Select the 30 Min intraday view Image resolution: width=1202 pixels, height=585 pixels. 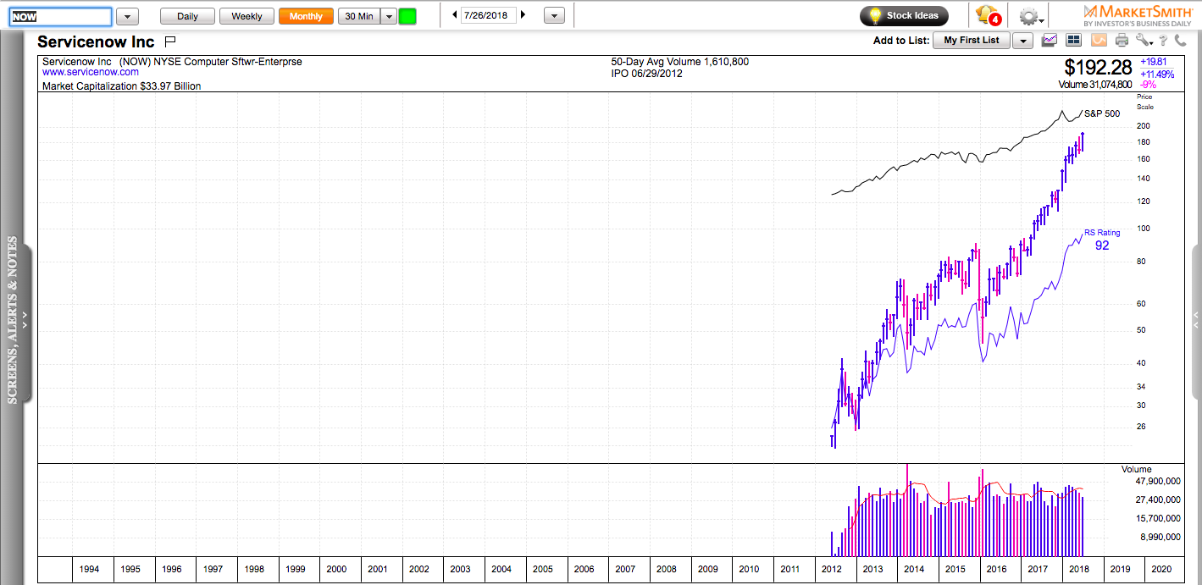click(359, 16)
